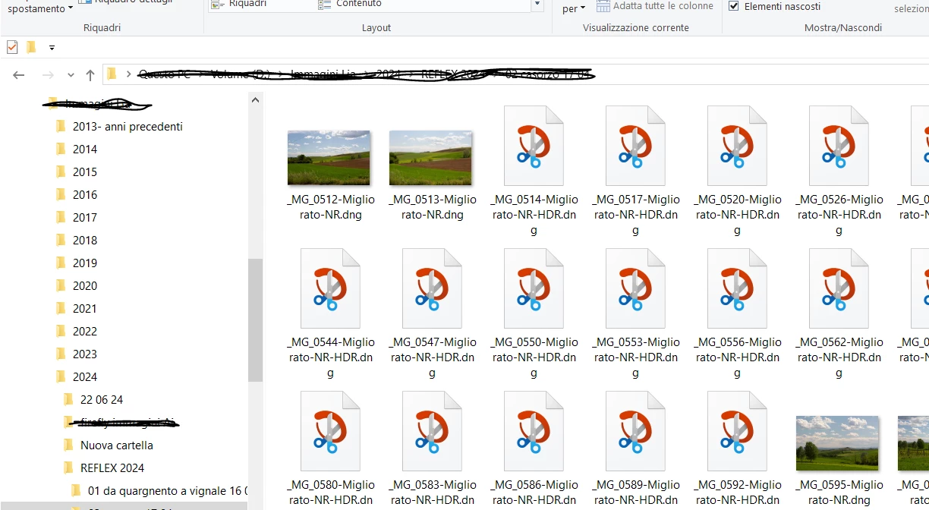The image size is (929, 510).
Task: Select _MG_0547-Migliorato-NR-HDR.dng file icon
Action: (432, 288)
